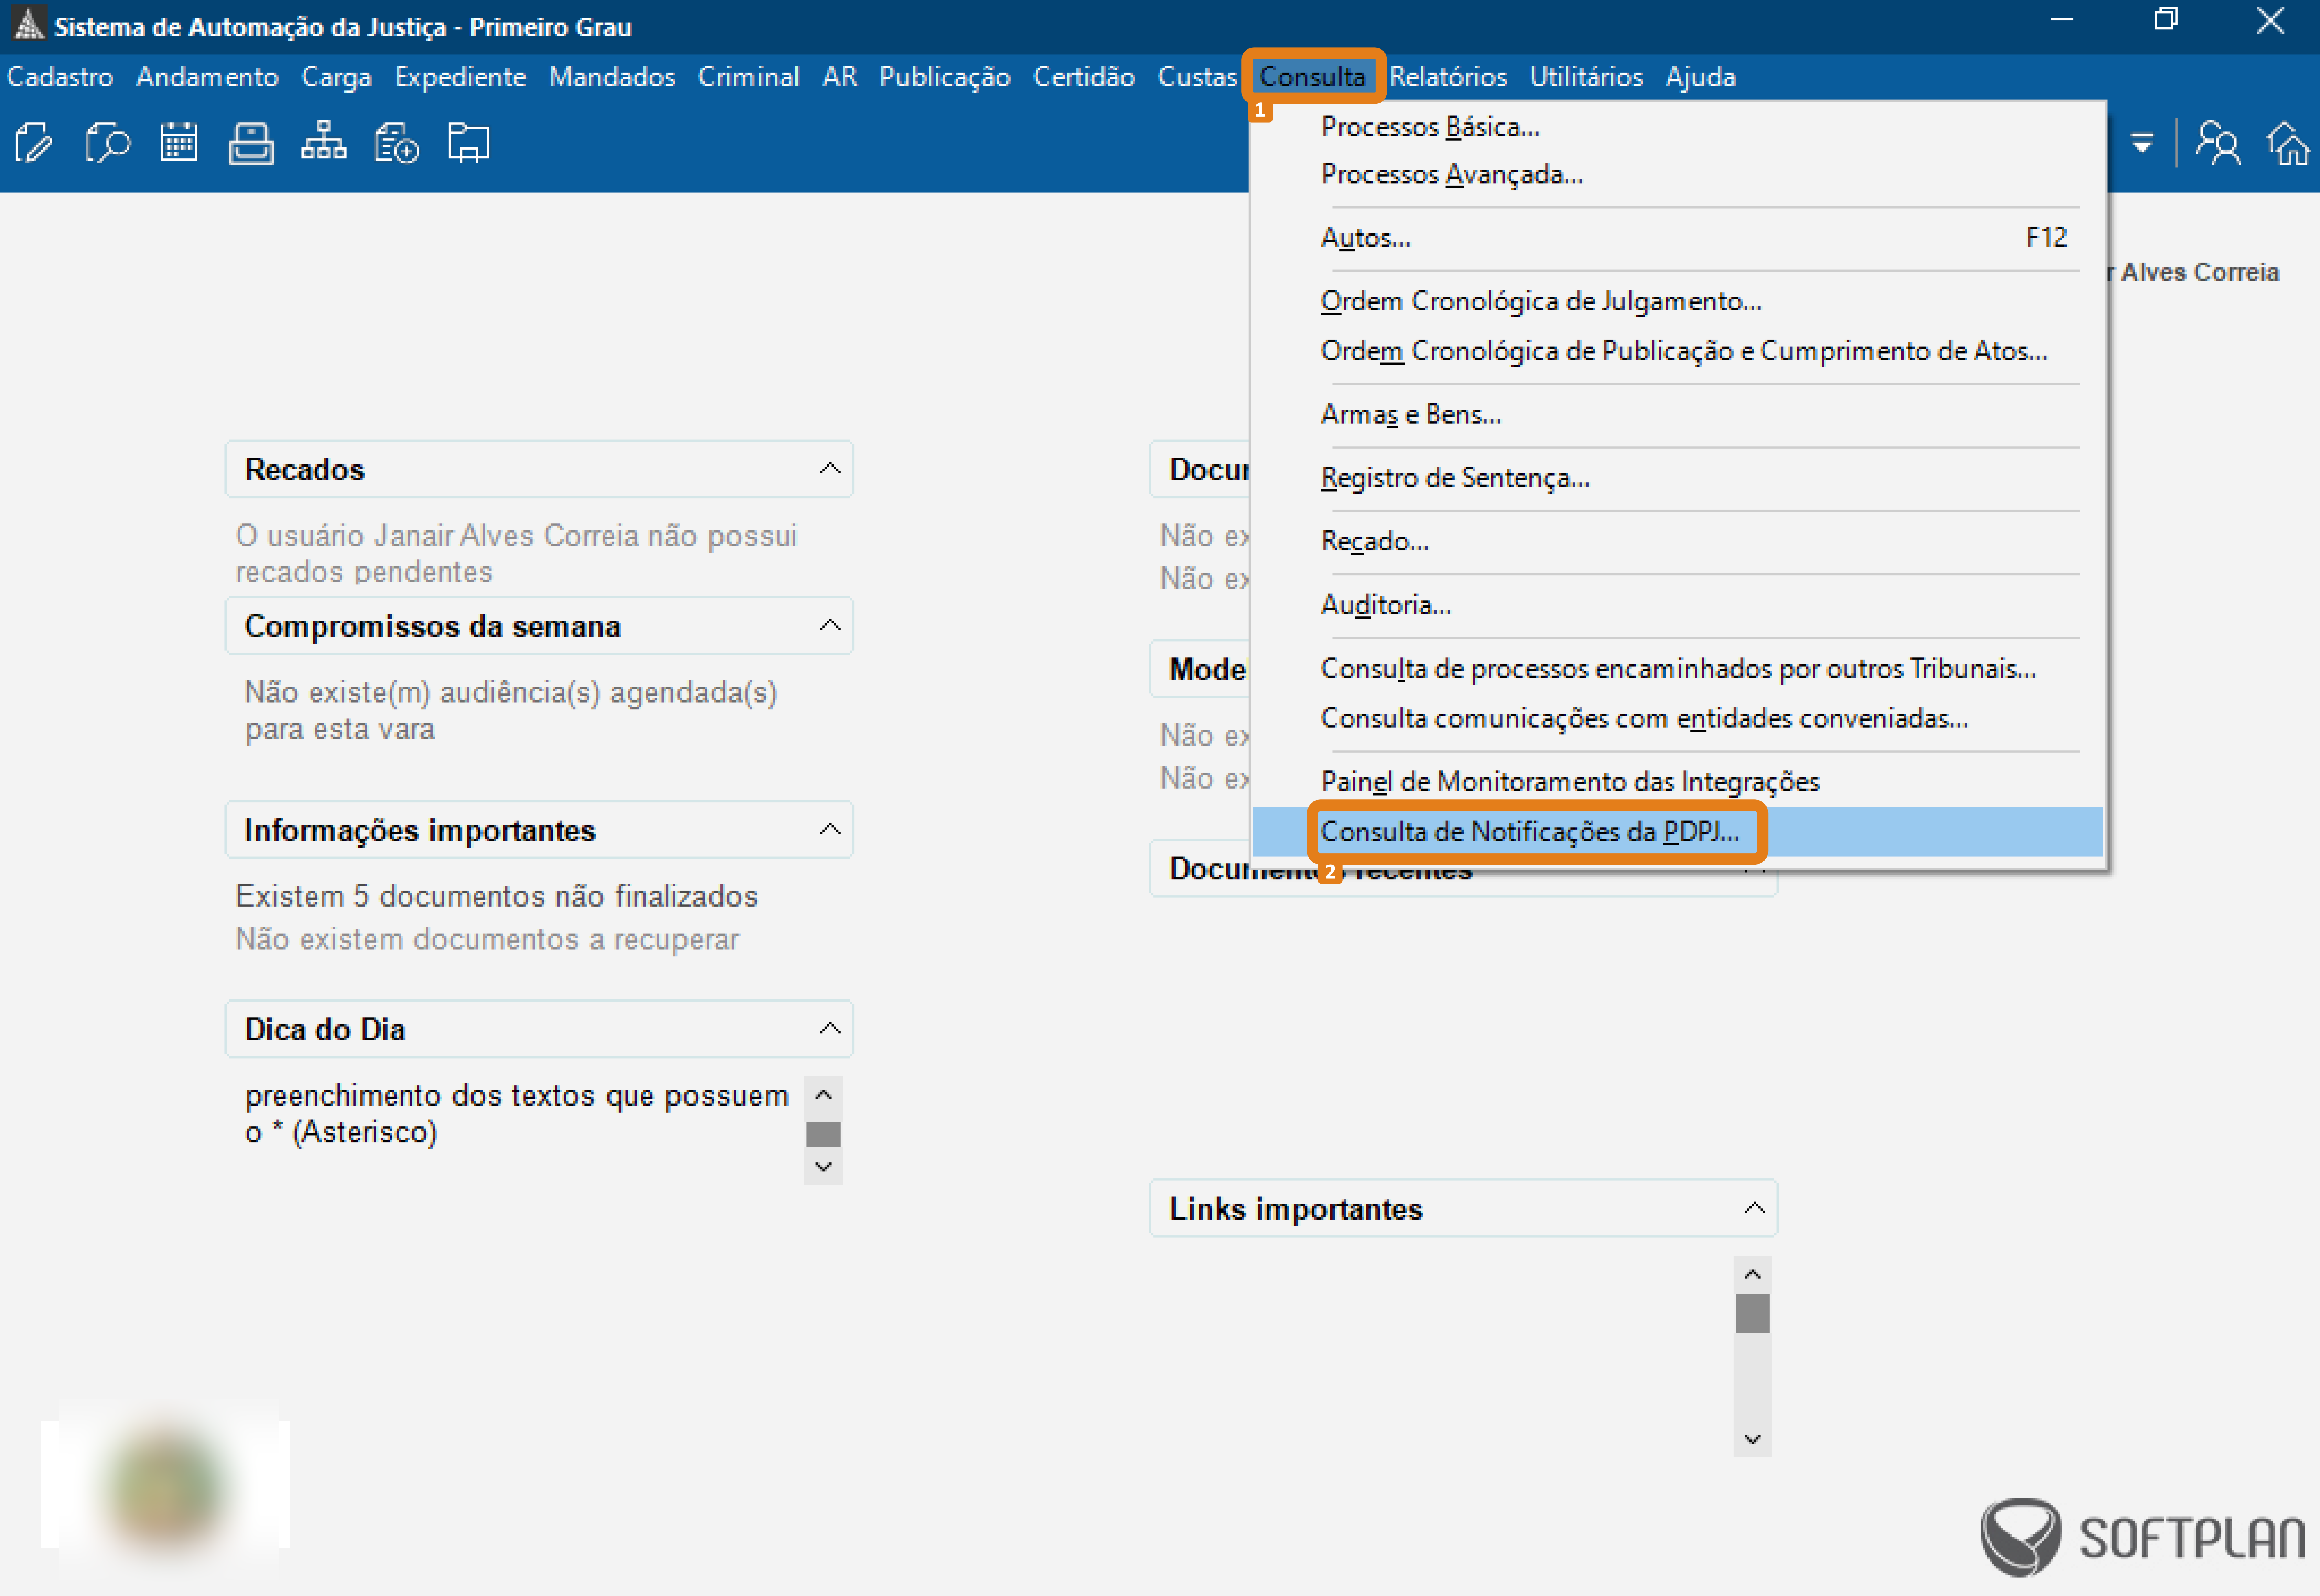
Task: Select the Auditoria menu entry
Action: (1678, 605)
